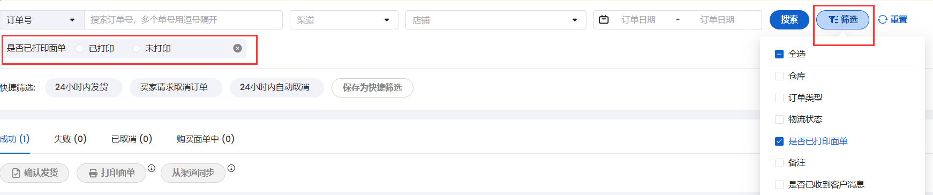Click the info icon next to 从渠道同步
Image resolution: width=933 pixels, height=195 pixels.
pyautogui.click(x=231, y=168)
